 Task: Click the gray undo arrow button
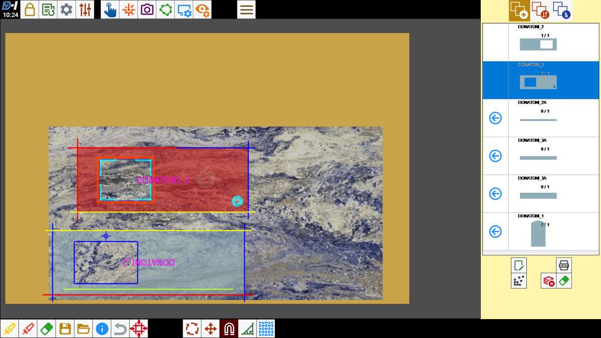click(x=120, y=329)
